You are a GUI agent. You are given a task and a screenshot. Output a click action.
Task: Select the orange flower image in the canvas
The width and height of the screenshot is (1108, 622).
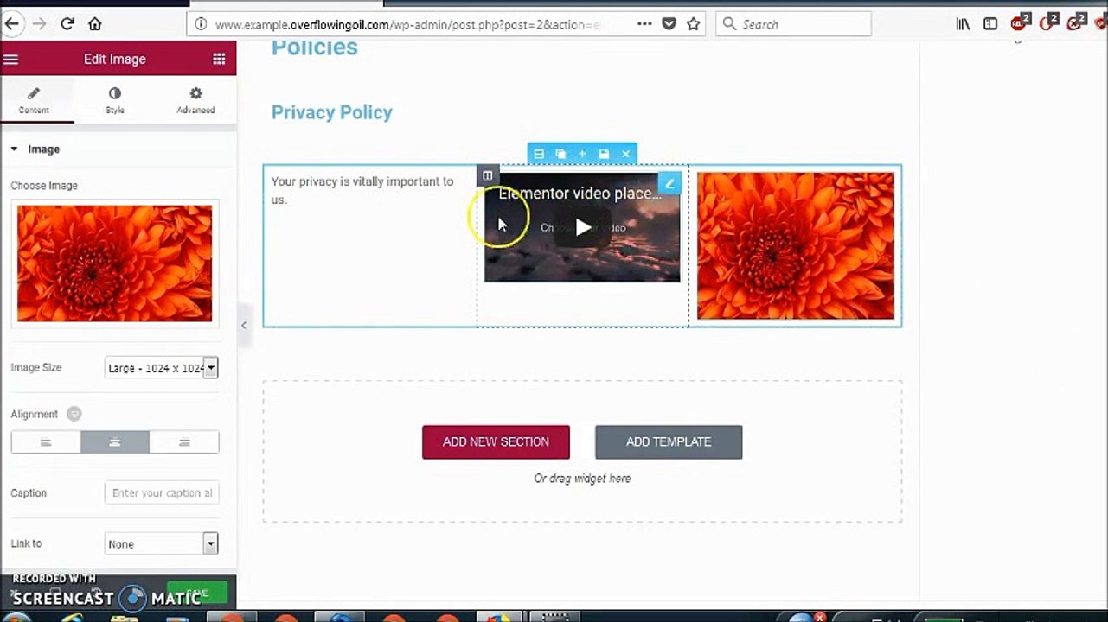(x=796, y=245)
